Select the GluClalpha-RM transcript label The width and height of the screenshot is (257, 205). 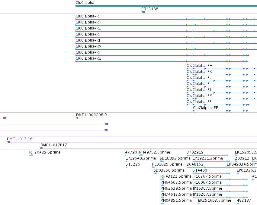[x=88, y=46]
